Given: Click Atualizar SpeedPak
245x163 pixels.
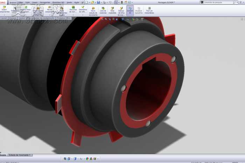Looking at the screenshot, I should 139,10.
